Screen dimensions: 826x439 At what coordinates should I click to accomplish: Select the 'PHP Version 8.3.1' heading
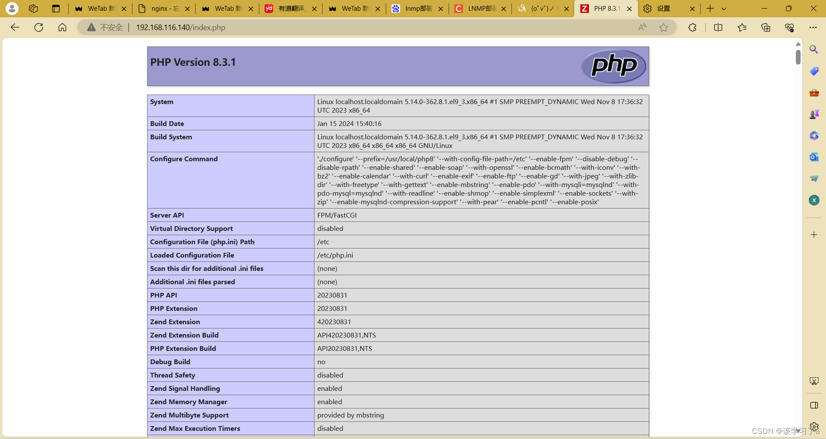pyautogui.click(x=193, y=62)
